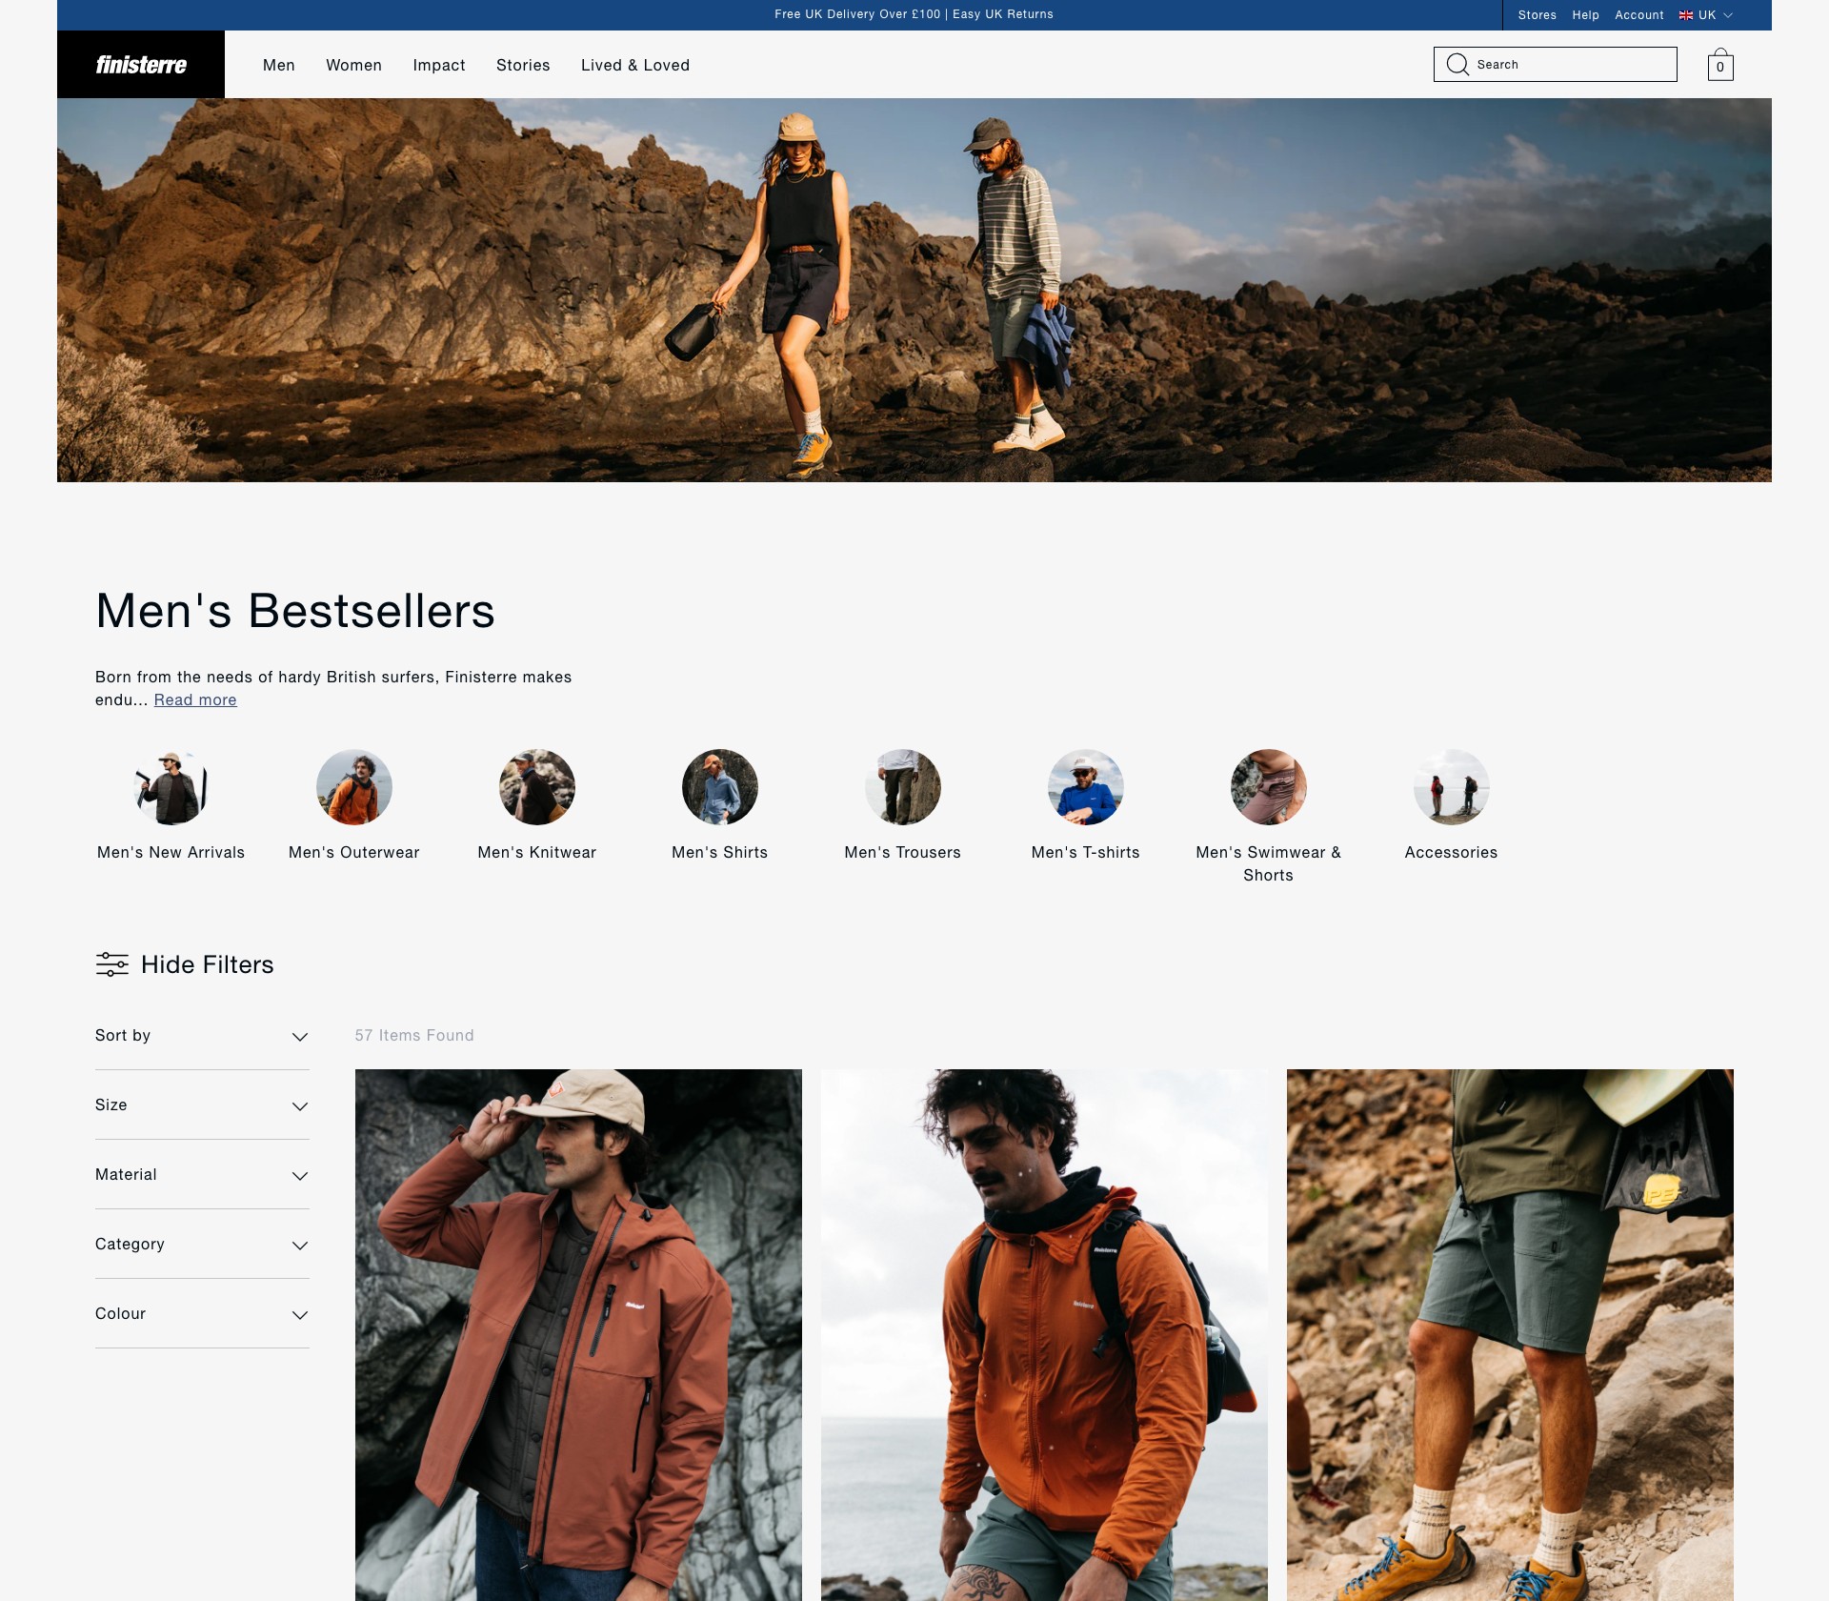Viewport: 1829px width, 1601px height.
Task: Expand the Material filter
Action: [202, 1175]
